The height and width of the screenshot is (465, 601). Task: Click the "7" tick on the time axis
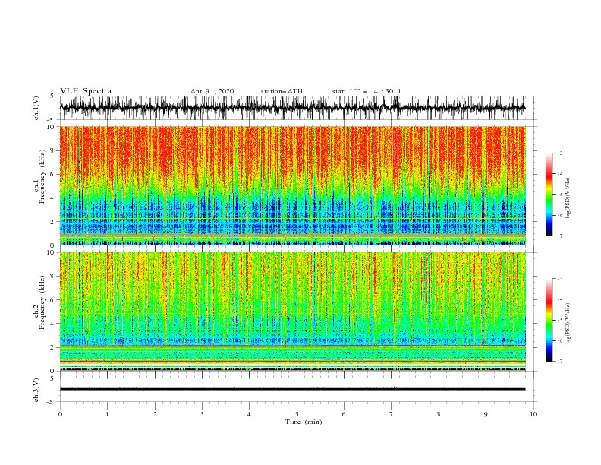pos(392,414)
